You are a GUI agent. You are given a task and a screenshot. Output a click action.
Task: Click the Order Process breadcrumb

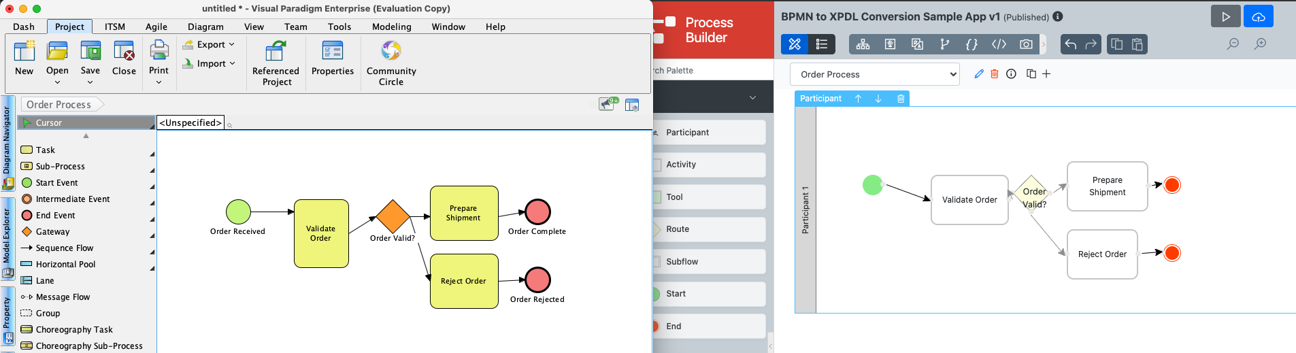[x=59, y=104]
